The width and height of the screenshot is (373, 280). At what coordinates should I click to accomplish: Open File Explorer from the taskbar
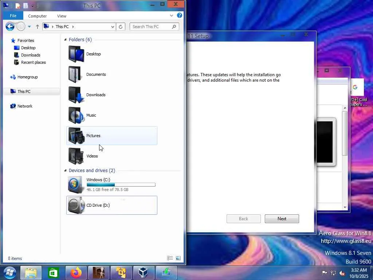click(31, 273)
